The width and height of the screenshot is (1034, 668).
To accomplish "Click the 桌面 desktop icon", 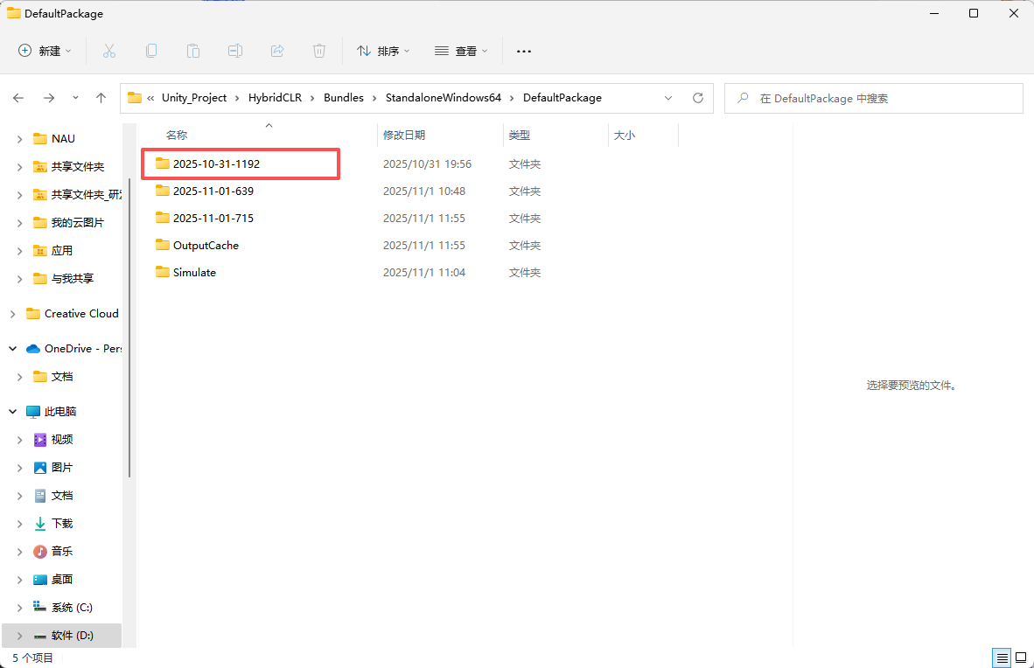I will tap(40, 579).
